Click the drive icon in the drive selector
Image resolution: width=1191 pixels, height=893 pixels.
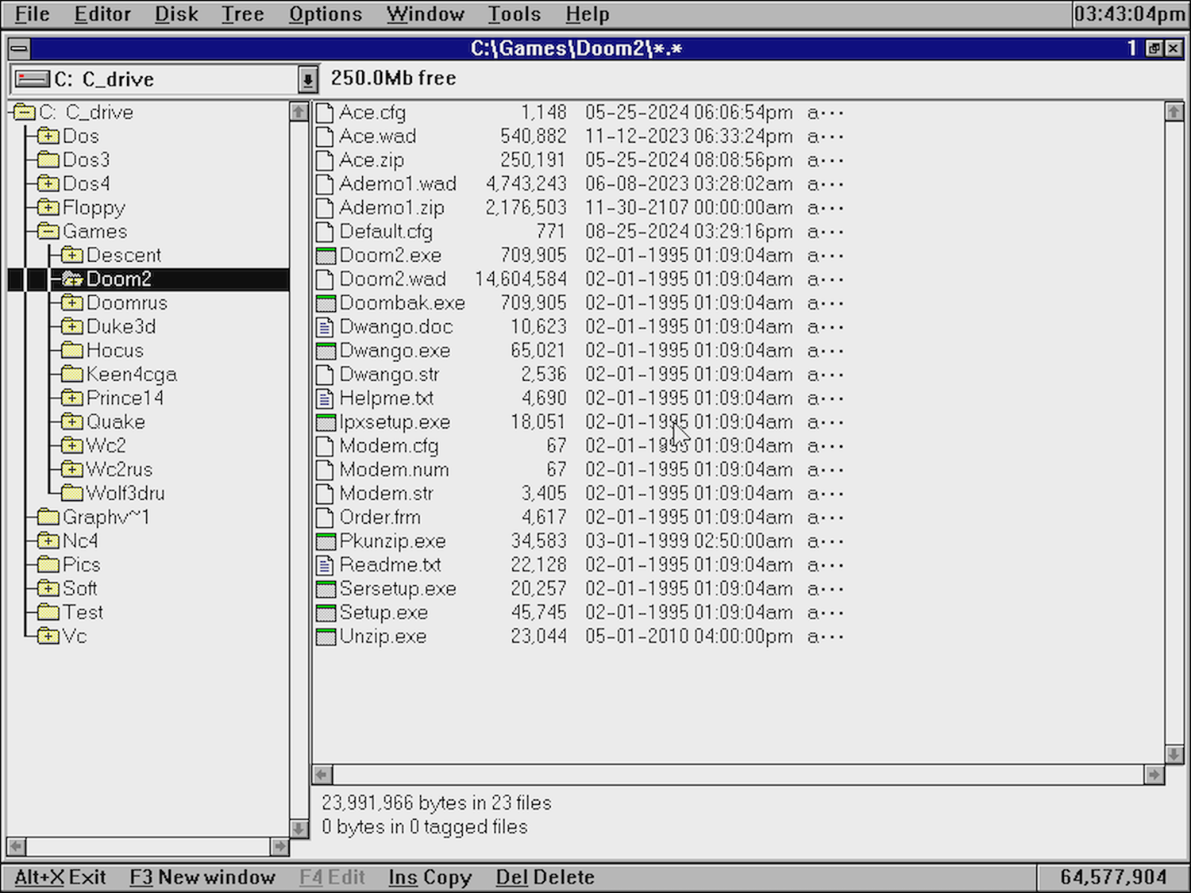pos(33,79)
